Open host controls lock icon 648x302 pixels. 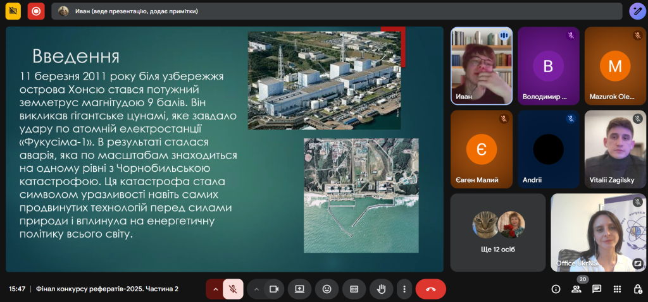(x=637, y=289)
